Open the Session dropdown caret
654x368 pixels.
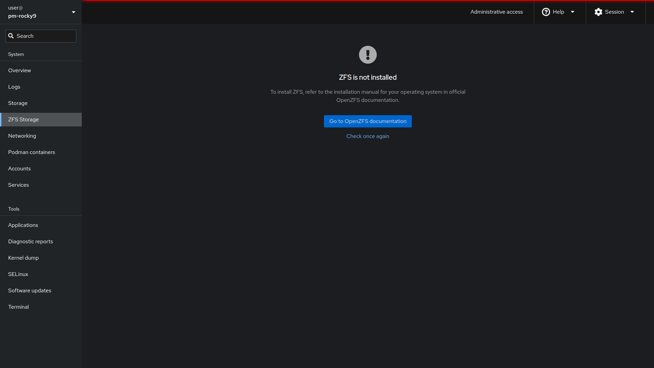(632, 12)
